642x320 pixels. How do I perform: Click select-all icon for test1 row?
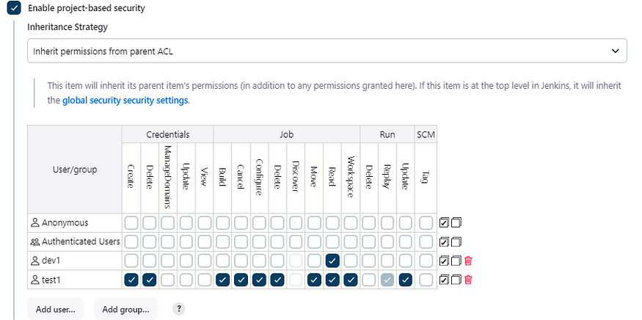(444, 280)
